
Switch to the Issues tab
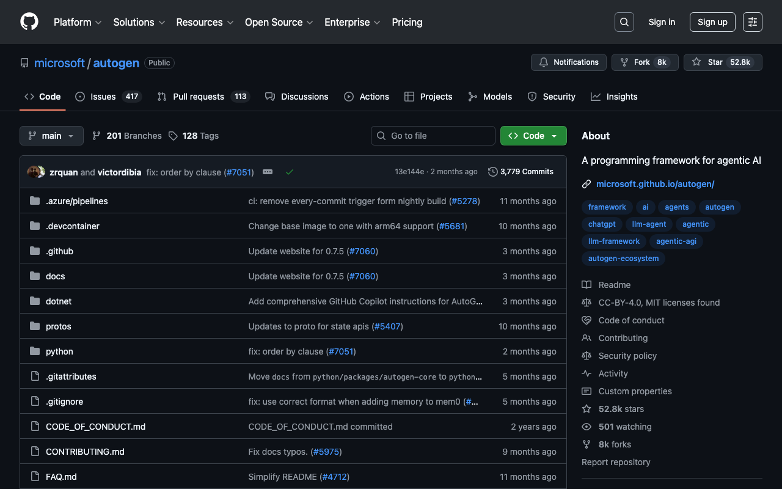[x=103, y=97]
